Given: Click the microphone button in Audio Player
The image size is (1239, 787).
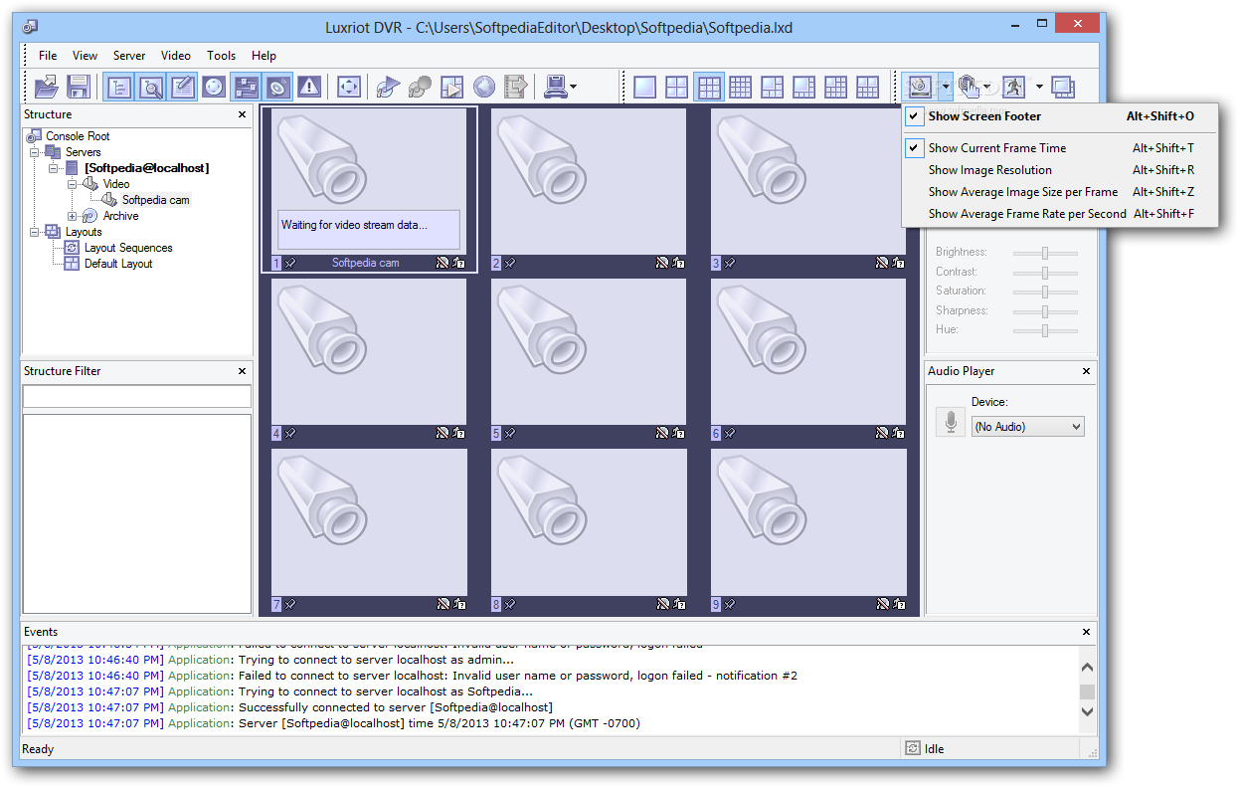Looking at the screenshot, I should click(952, 423).
